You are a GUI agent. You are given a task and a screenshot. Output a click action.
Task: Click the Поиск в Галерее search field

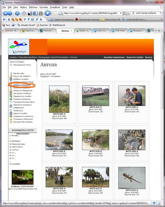19,62
